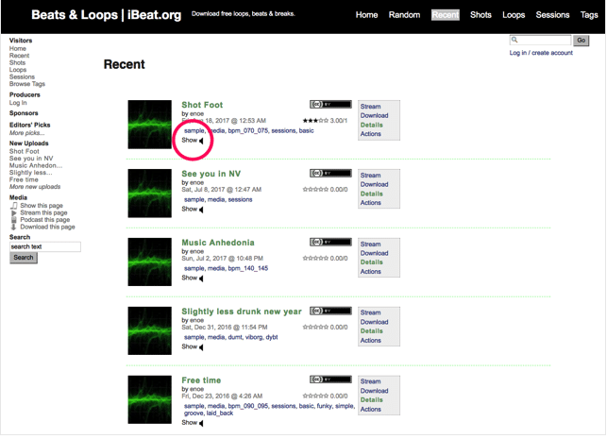Click the Creative Commons badge for Music Anhedonia
The height and width of the screenshot is (439, 607).
coord(329,243)
